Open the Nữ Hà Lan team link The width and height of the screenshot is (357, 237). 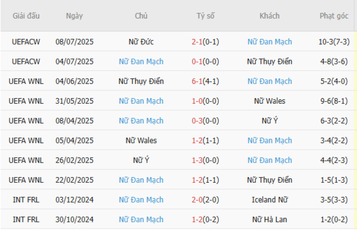270,219
